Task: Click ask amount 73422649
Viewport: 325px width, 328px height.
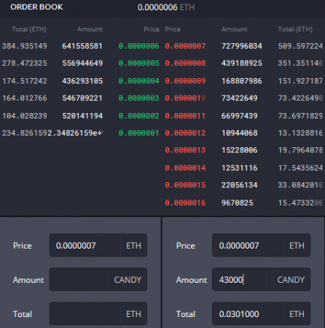Action: click(x=240, y=98)
